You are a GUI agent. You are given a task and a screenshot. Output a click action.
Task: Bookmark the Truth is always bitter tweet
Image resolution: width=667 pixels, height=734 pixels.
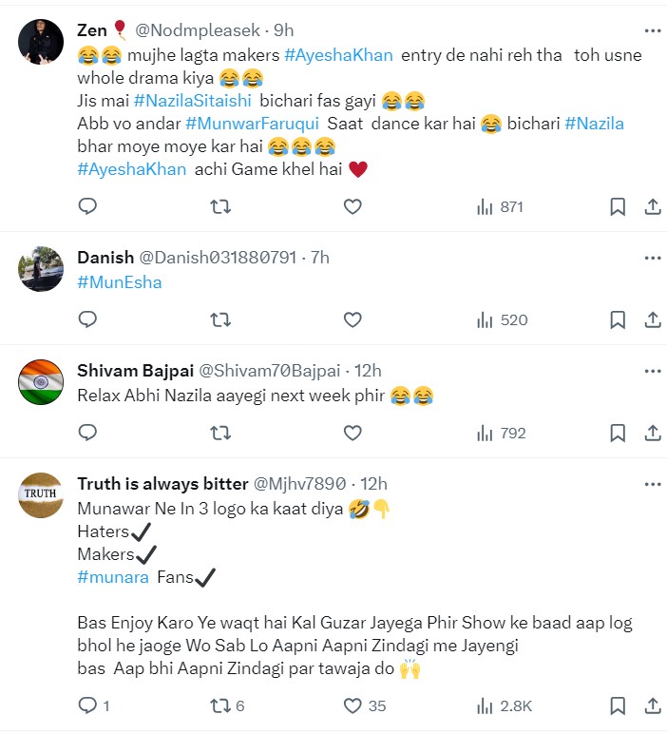(x=617, y=705)
